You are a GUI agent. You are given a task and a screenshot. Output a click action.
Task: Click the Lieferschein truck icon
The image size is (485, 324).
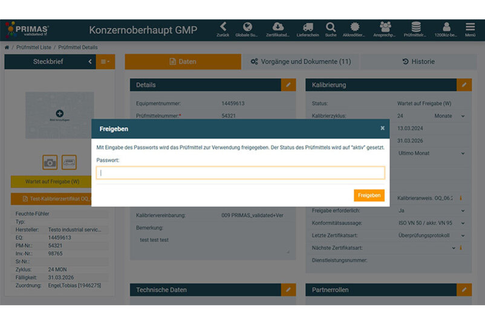[307, 27]
